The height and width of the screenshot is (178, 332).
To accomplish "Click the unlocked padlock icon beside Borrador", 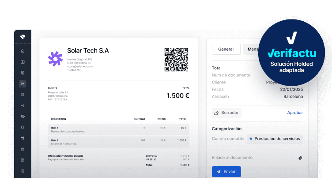I will (x=216, y=113).
